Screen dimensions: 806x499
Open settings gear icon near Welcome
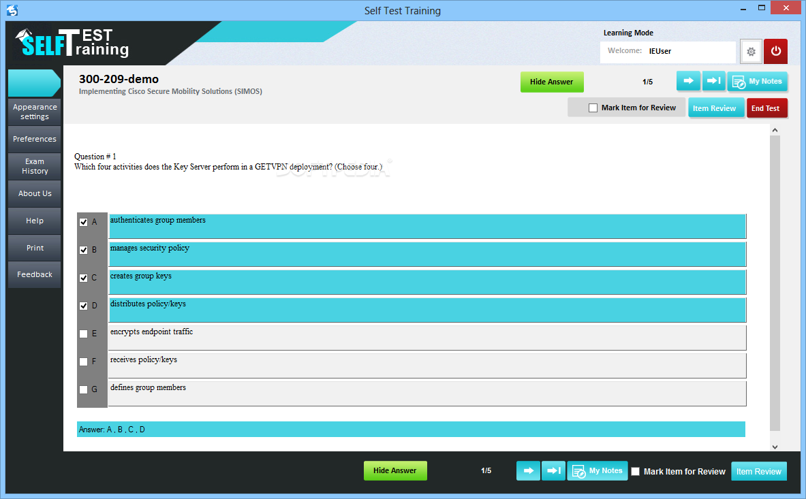point(751,51)
